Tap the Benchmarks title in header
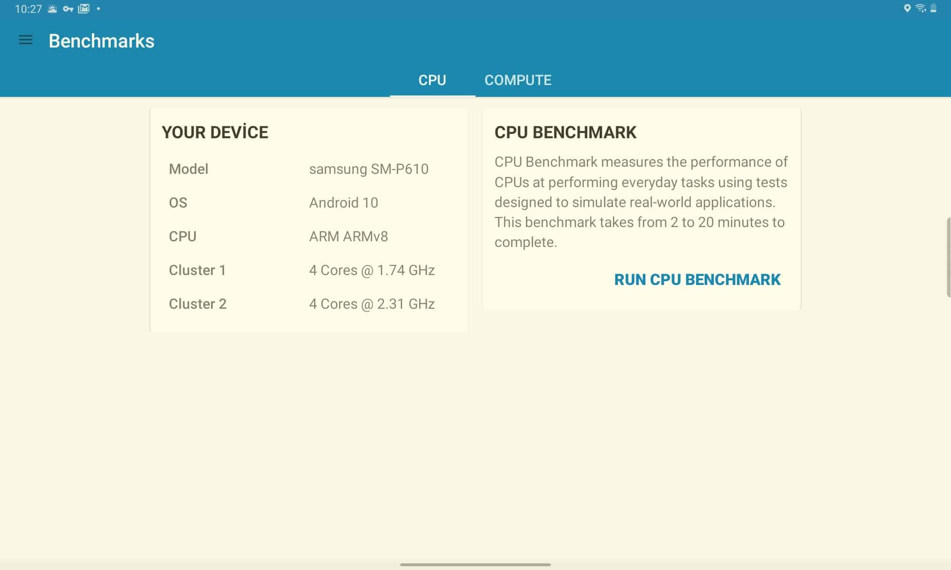This screenshot has width=951, height=570. (x=101, y=41)
